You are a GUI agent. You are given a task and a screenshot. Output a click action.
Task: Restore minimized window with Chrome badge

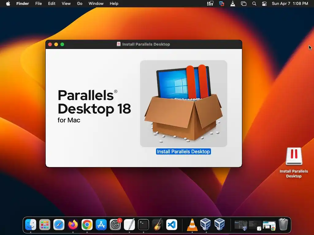click(x=269, y=226)
